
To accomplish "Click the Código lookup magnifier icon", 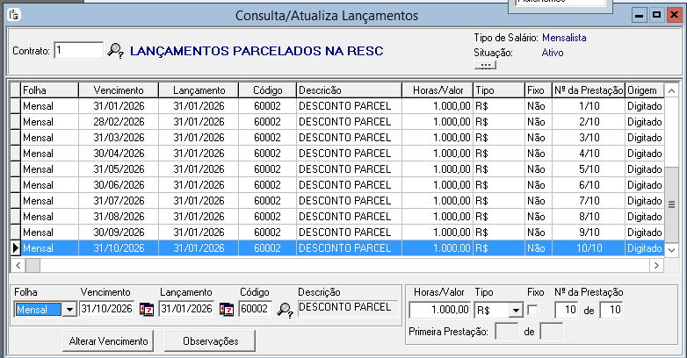I will [285, 309].
